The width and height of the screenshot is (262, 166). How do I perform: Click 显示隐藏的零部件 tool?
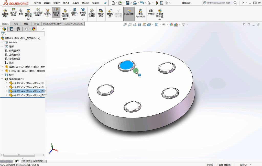65,14
